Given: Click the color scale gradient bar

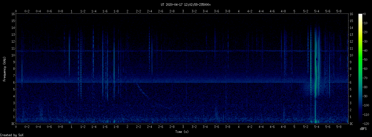Looking at the screenshot, I should (x=360, y=68).
